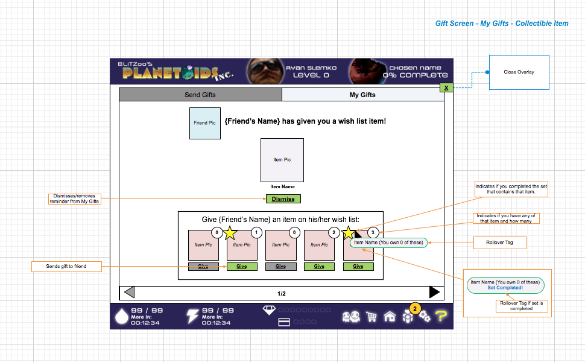Click the count badge showing 2
Image resolution: width=585 pixels, height=362 pixels.
coord(334,232)
